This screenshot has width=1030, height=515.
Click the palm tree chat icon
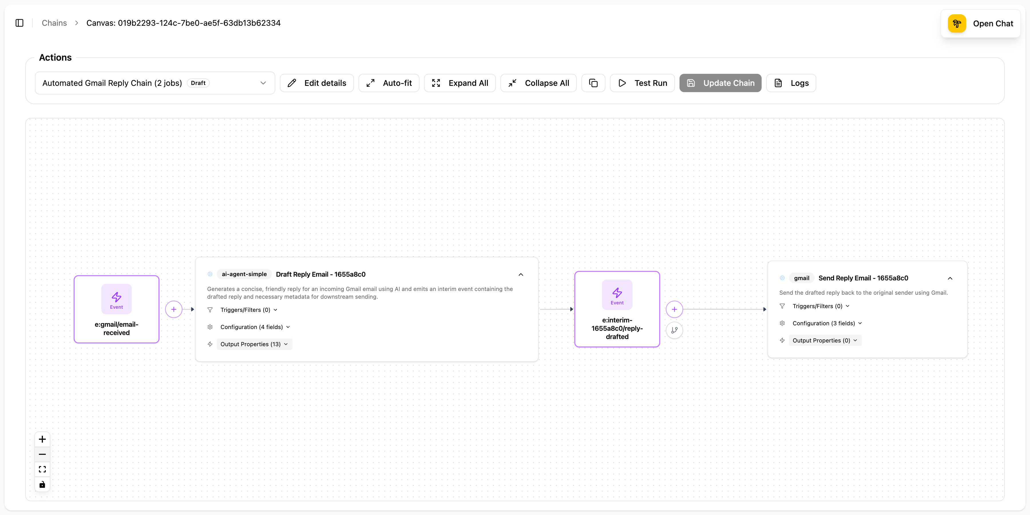click(x=957, y=23)
